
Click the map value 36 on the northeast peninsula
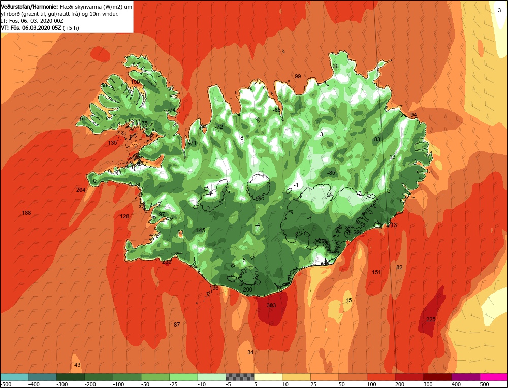click(x=335, y=66)
